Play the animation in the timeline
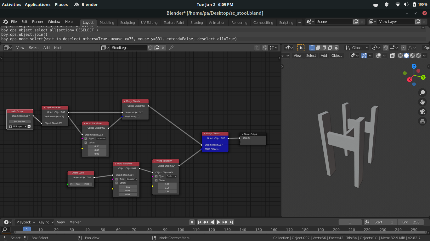This screenshot has height=241, width=430. coord(218,222)
